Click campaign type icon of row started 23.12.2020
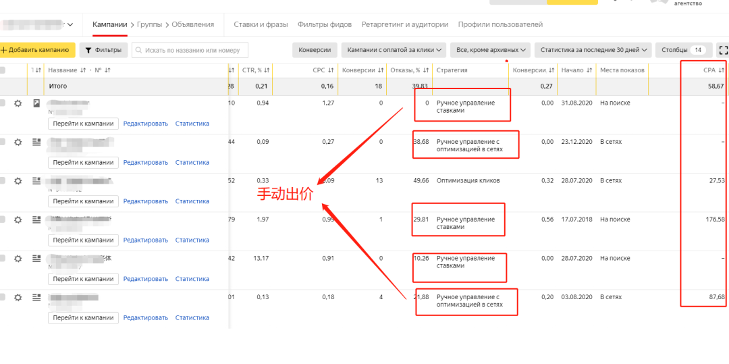Viewport: 729px width, 364px height. pos(36,142)
